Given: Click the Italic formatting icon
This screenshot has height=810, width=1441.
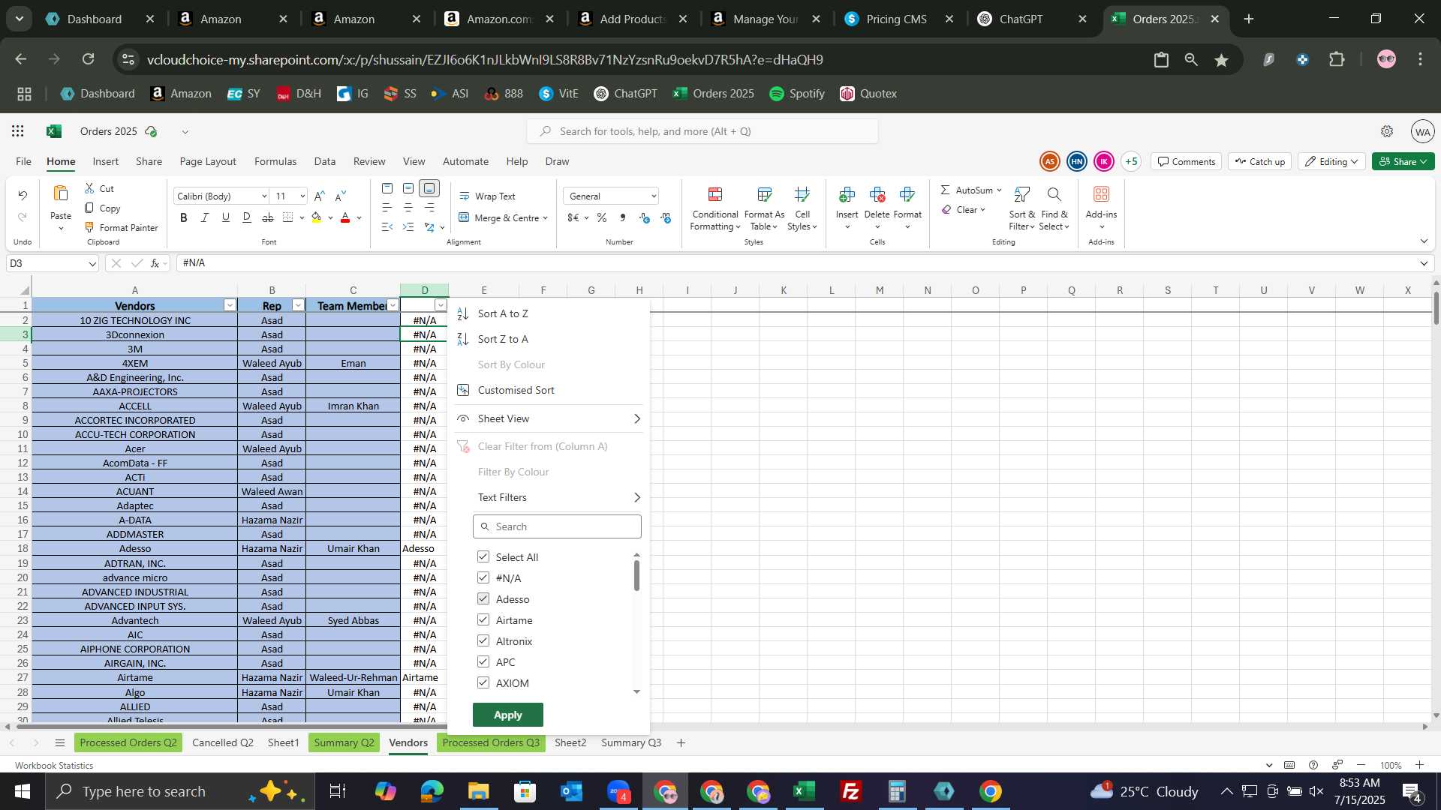Looking at the screenshot, I should (205, 217).
